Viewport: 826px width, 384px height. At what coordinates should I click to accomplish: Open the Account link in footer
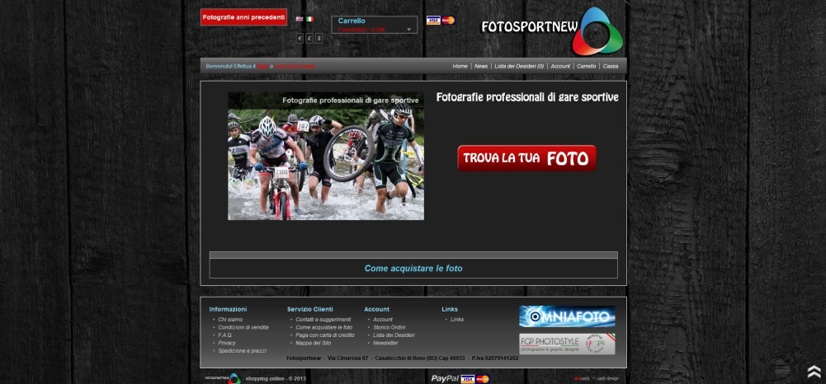pyautogui.click(x=382, y=319)
